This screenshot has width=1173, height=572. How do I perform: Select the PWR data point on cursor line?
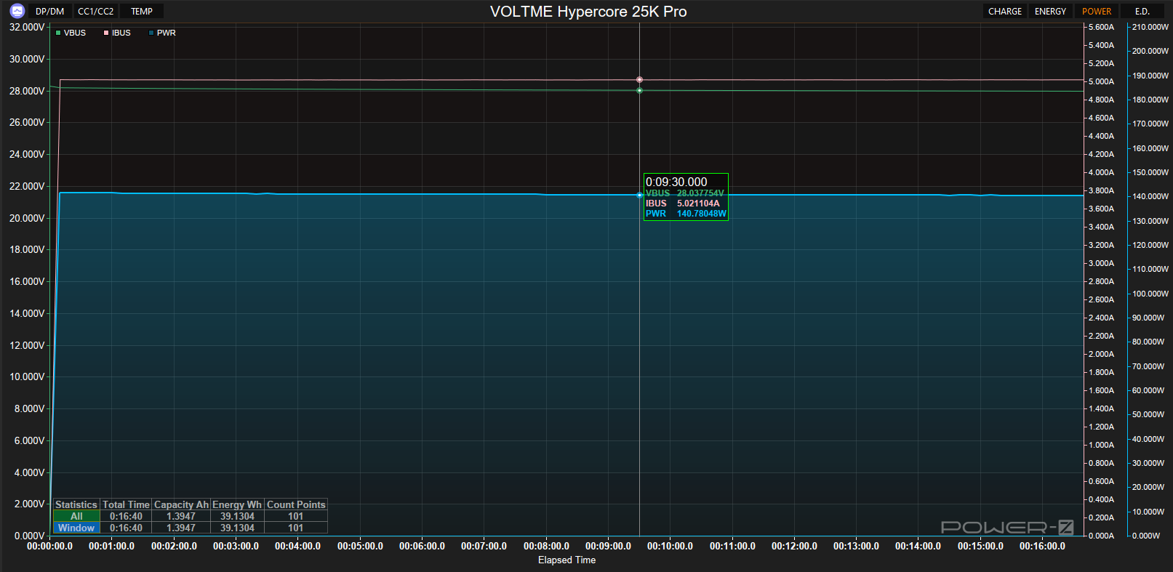tap(639, 195)
